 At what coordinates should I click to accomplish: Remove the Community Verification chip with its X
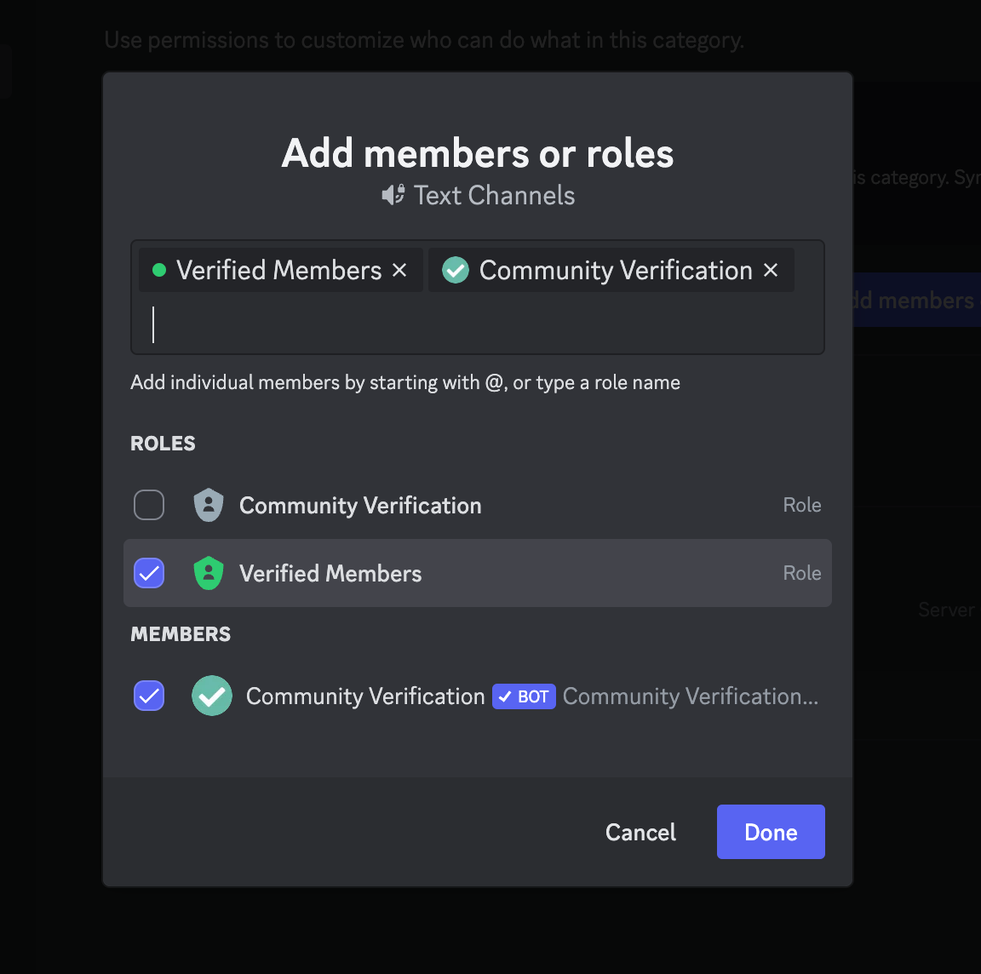(771, 271)
